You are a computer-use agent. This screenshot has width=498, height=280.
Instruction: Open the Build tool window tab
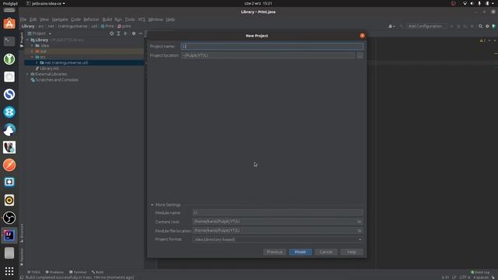click(x=97, y=272)
